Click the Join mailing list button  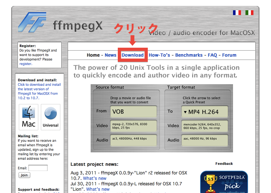coord(24,175)
